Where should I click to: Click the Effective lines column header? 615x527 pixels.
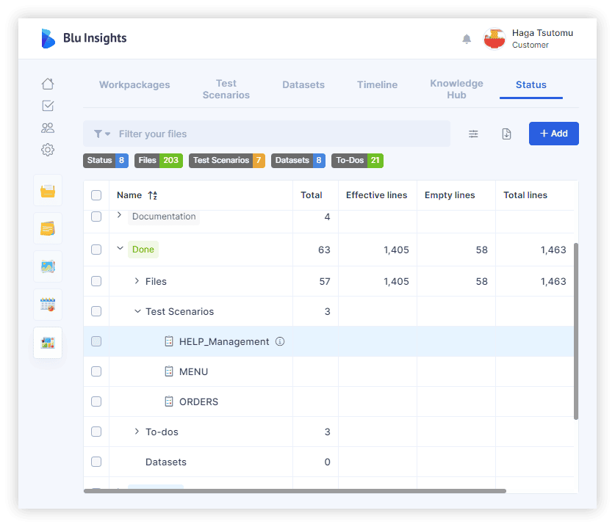376,195
